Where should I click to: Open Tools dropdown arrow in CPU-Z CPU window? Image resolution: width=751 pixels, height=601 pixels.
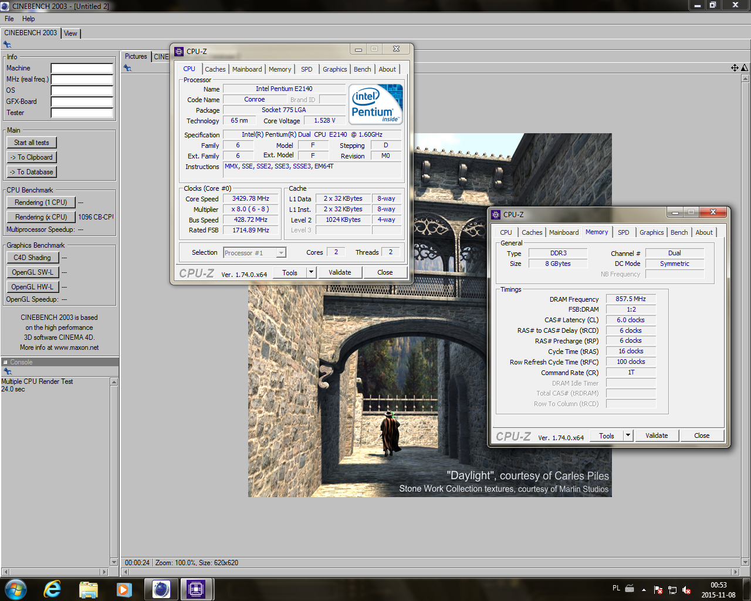(312, 272)
